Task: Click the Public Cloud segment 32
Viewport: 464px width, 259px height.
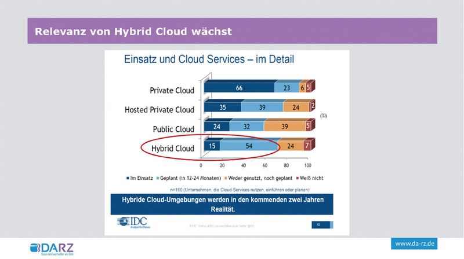Action: point(246,127)
